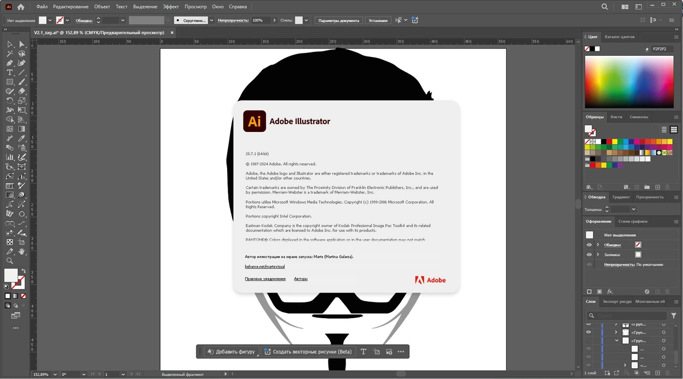683x379 pixels.
Task: Go to the Home screen icon
Action: pos(21,7)
